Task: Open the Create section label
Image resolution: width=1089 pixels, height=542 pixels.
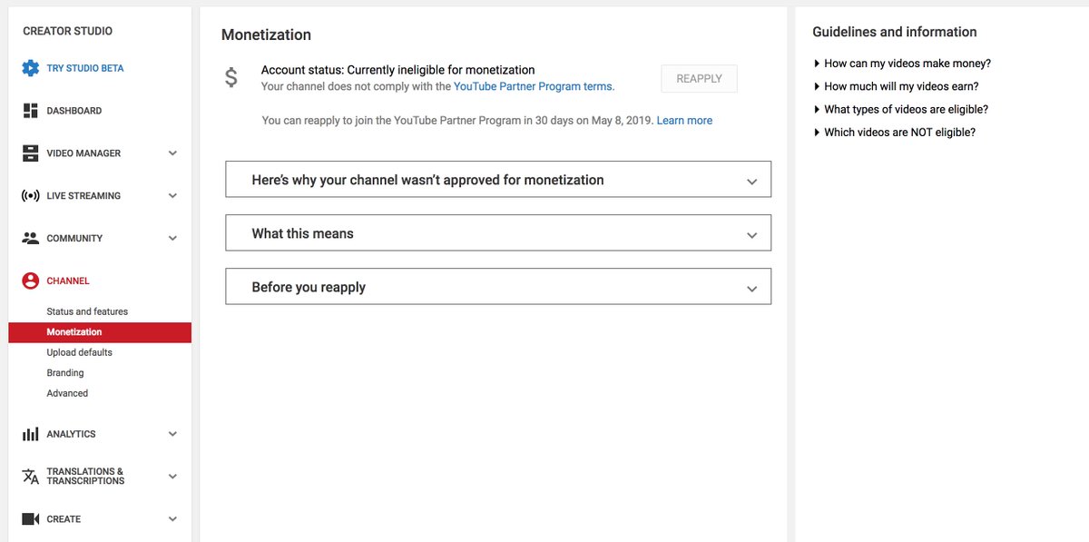Action: 64,519
